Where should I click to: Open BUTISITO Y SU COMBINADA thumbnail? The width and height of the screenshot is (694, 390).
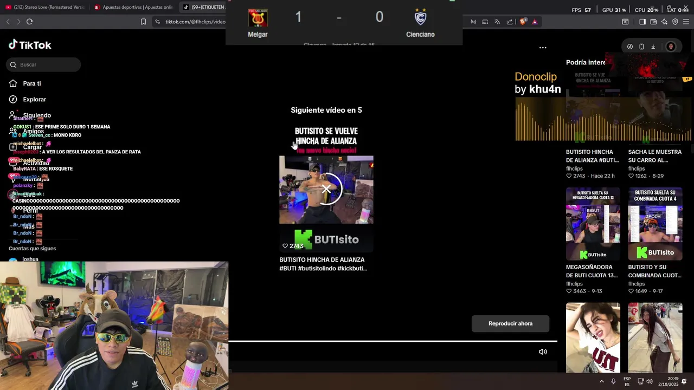pos(655,224)
